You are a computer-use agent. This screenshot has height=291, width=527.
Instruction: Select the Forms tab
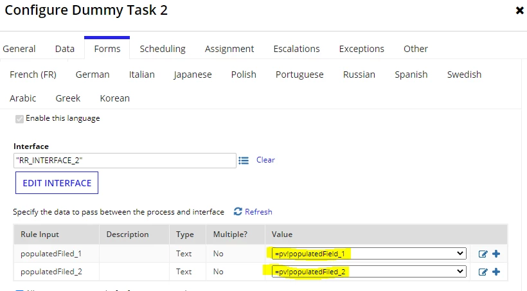(107, 49)
